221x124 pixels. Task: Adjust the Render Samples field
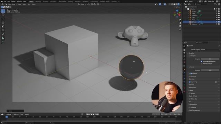(210, 70)
